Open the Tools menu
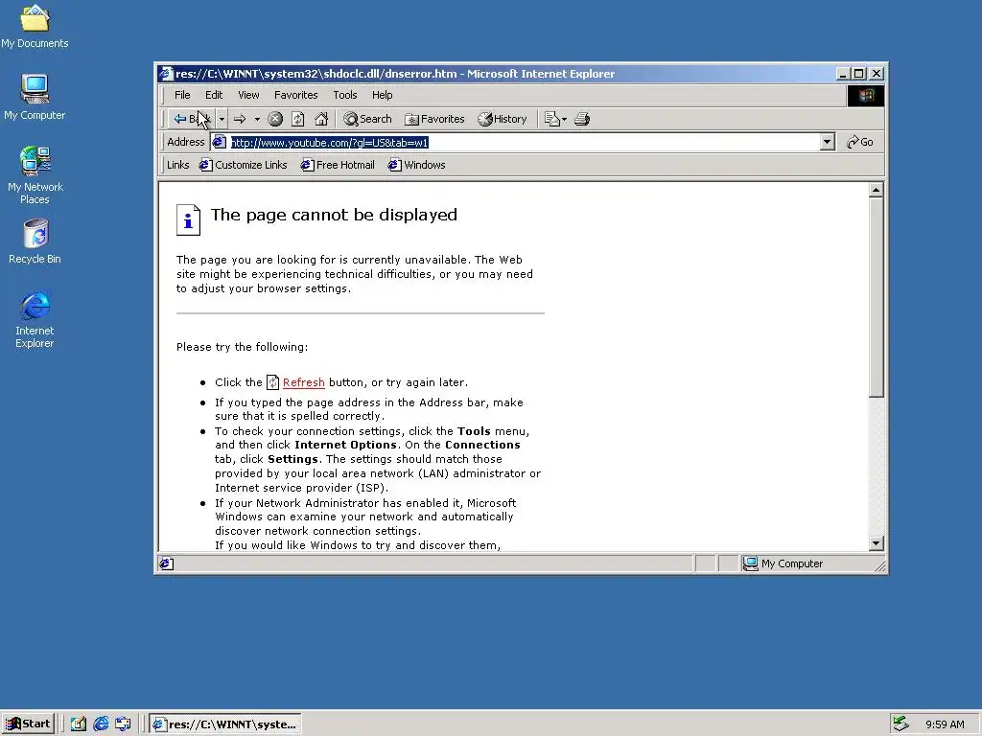 click(345, 95)
